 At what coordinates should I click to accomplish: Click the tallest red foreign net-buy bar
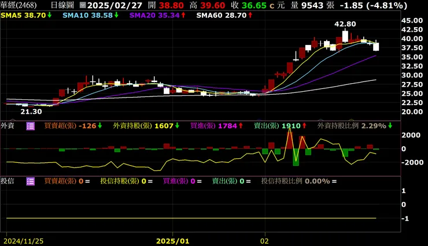click(x=290, y=140)
